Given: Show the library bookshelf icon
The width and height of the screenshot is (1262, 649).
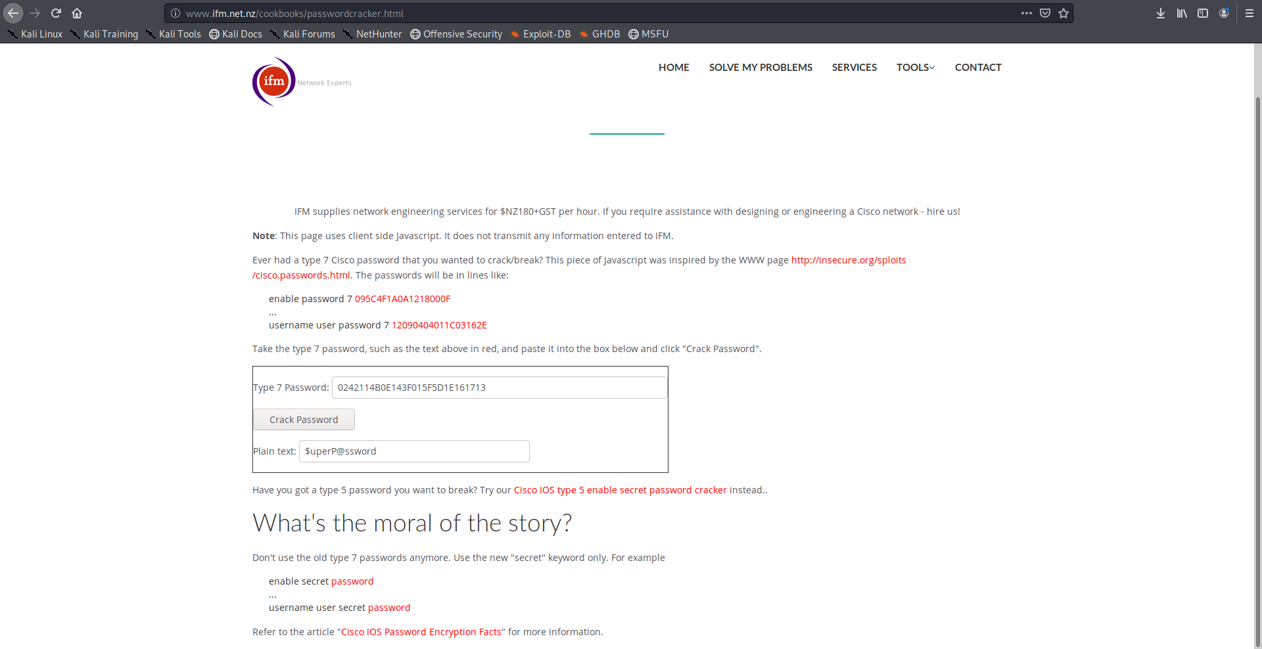Looking at the screenshot, I should (1182, 13).
